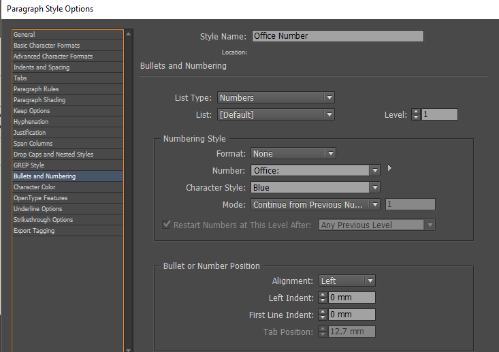The width and height of the screenshot is (499, 352).
Task: Go to the Tabs category
Action: pyautogui.click(x=68, y=78)
